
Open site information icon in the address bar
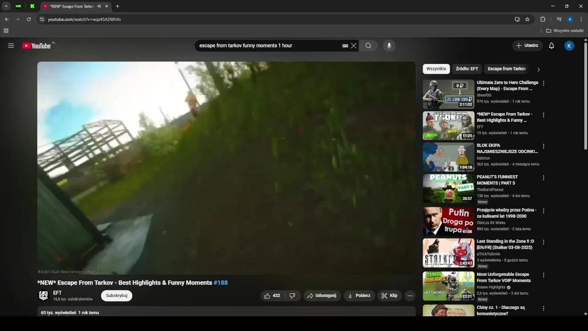42,19
